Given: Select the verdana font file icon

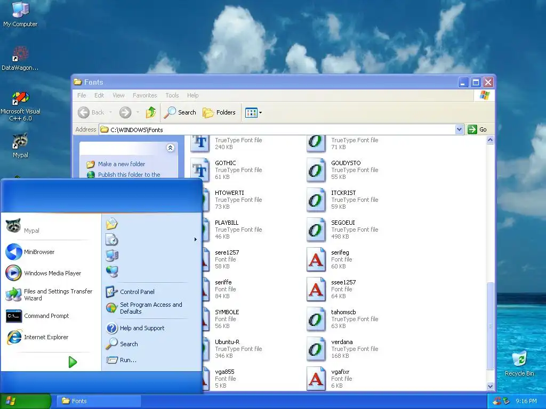Looking at the screenshot, I should click(x=316, y=349).
